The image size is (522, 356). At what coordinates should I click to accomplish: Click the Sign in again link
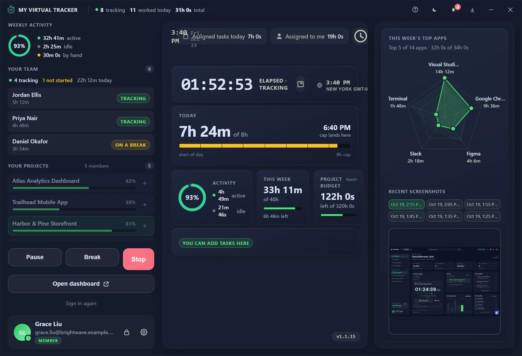click(x=81, y=303)
